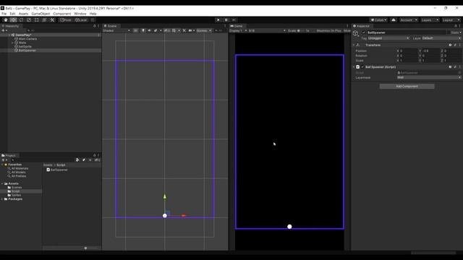Viewport: 463px width, 260px height.
Task: Toggle the Static checkbox in Inspector
Action: click(449, 32)
